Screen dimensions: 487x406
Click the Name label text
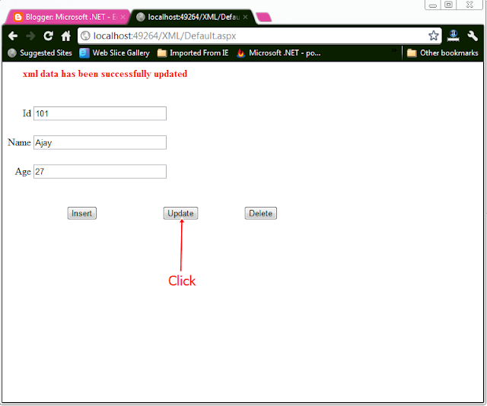tap(19, 142)
